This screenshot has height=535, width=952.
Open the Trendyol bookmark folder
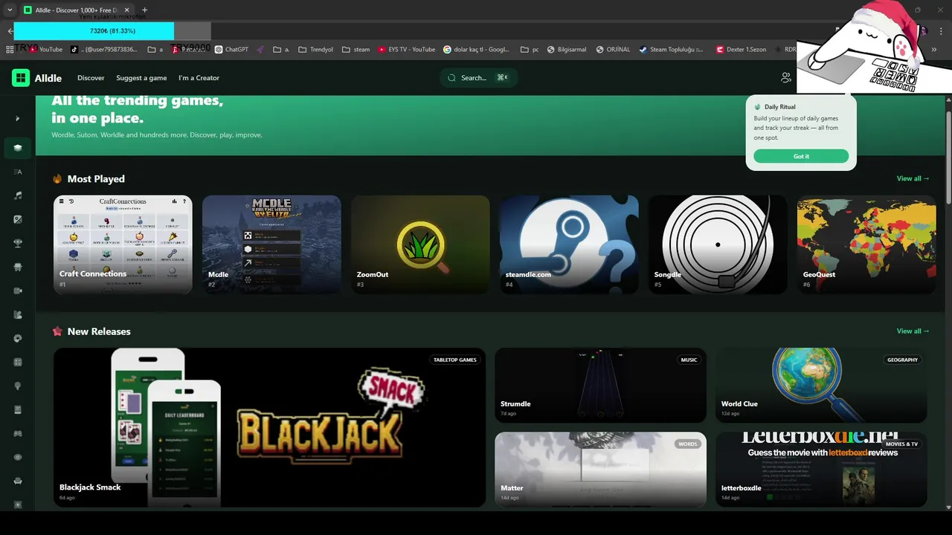point(315,50)
